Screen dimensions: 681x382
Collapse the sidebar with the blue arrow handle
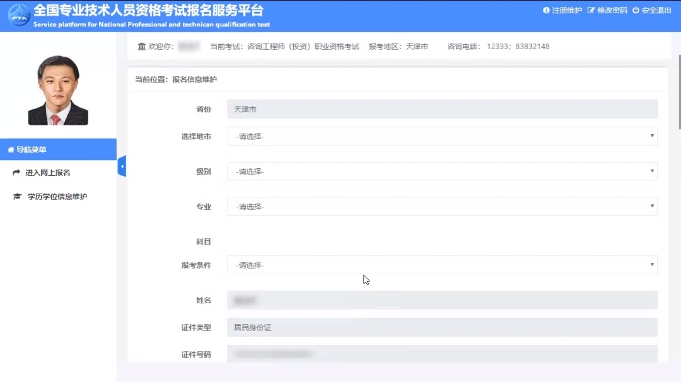tap(122, 166)
